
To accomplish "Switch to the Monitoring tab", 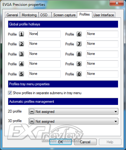I will coord(29,15).
